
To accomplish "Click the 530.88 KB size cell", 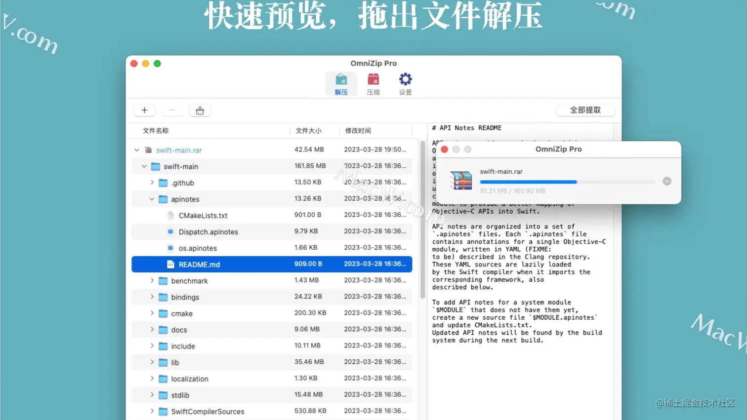I will tap(310, 411).
